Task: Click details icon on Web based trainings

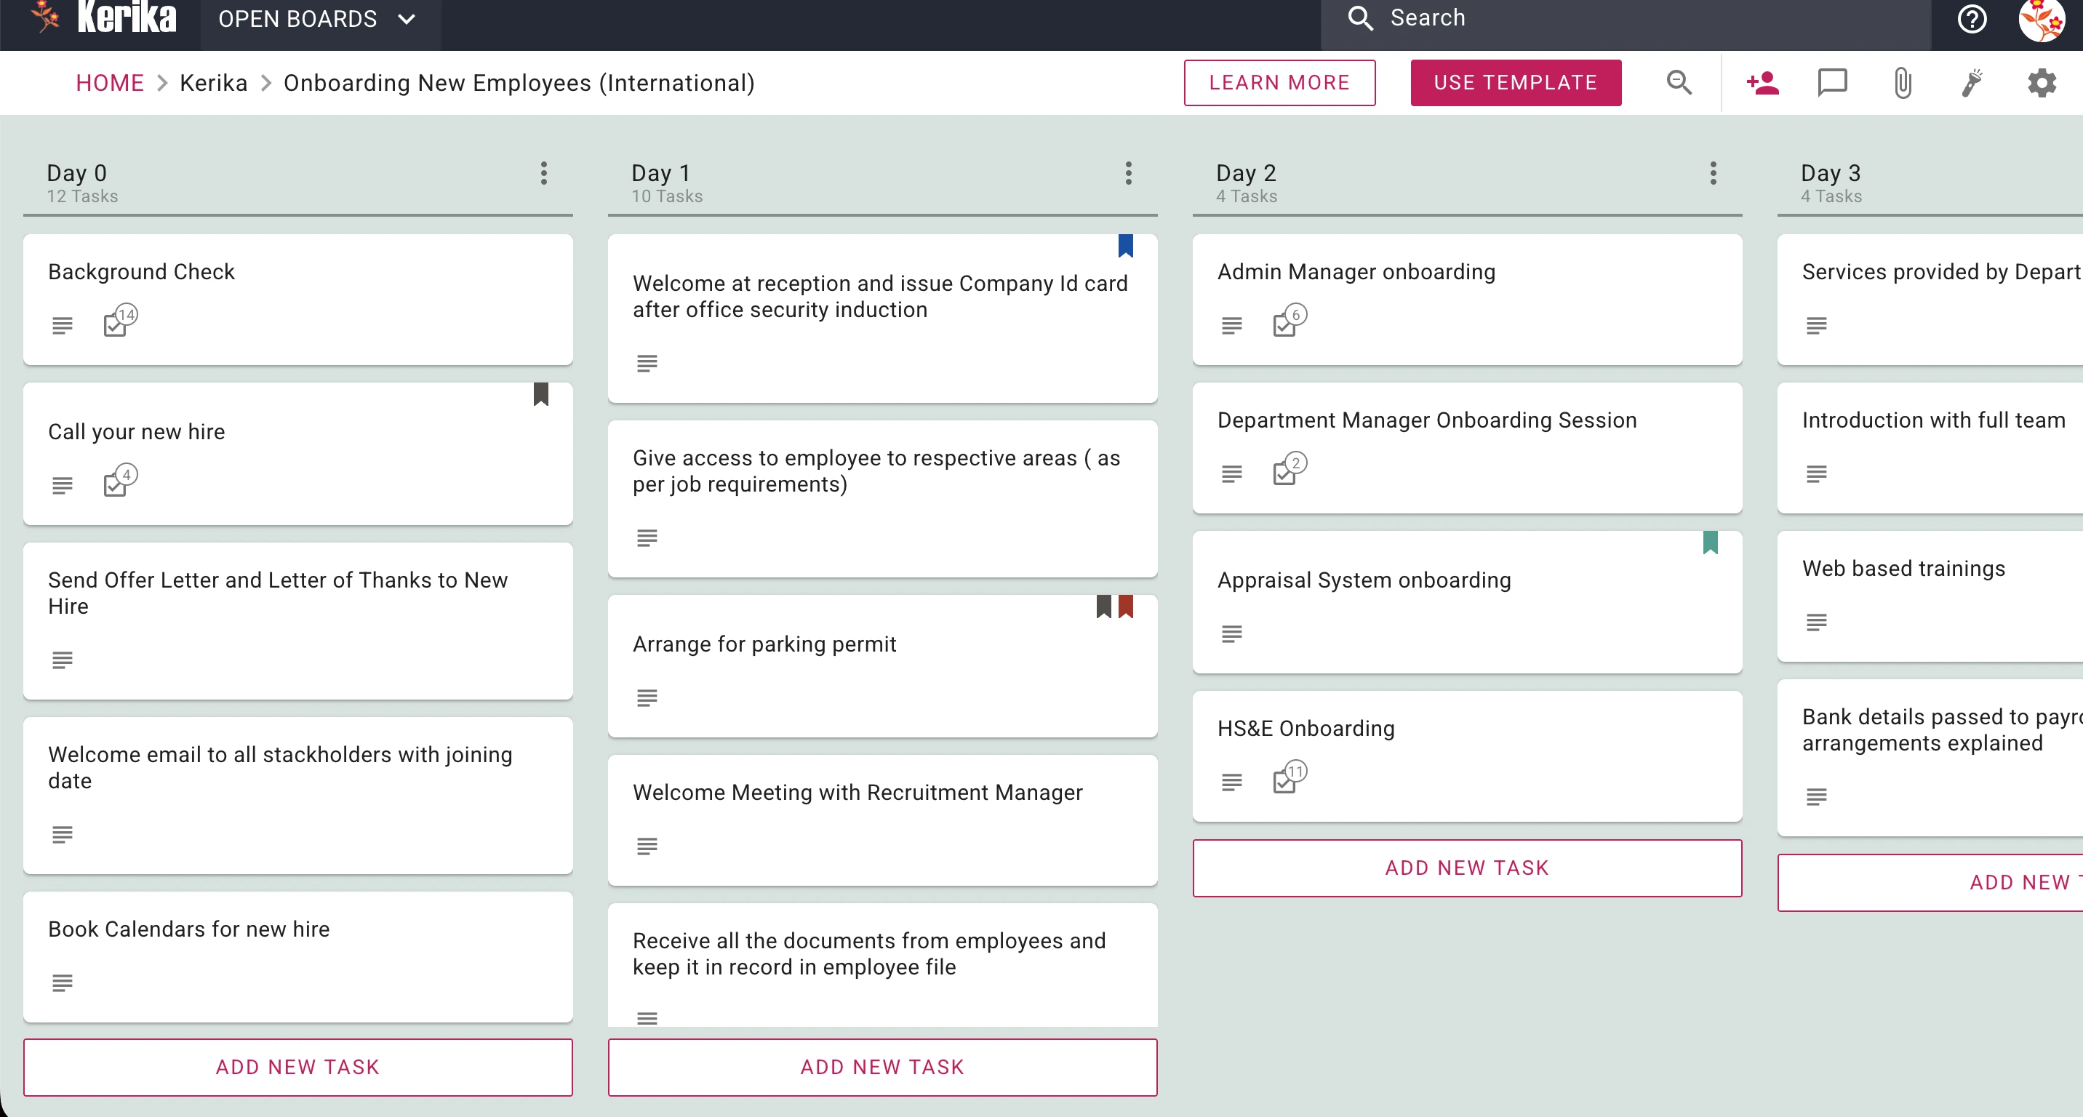Action: click(x=1816, y=622)
